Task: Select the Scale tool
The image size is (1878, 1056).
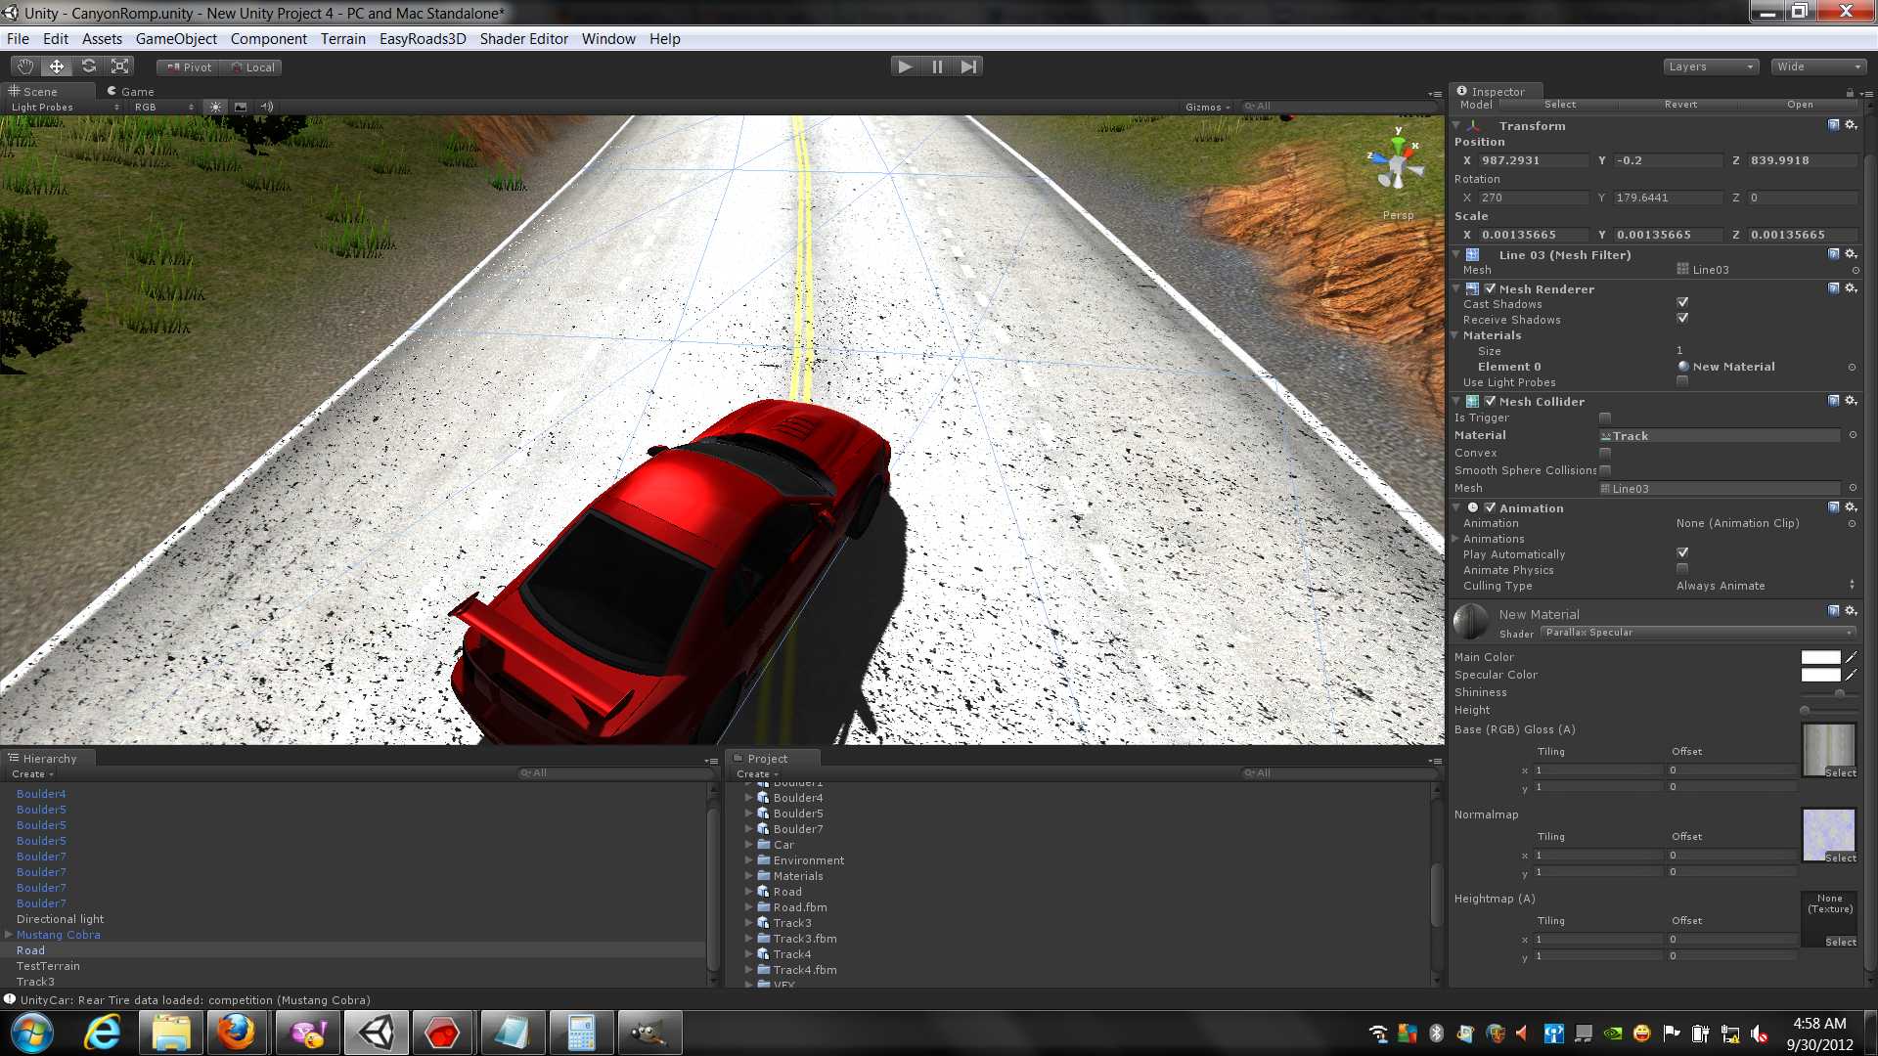Action: point(120,66)
